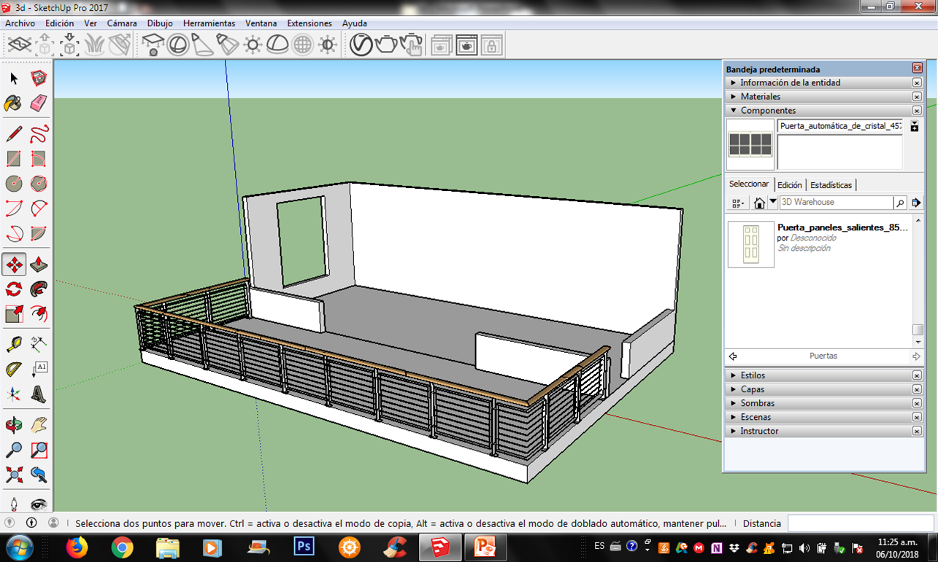Switch to the Estadísticas tab
Screen dimensions: 938x562
831,185
